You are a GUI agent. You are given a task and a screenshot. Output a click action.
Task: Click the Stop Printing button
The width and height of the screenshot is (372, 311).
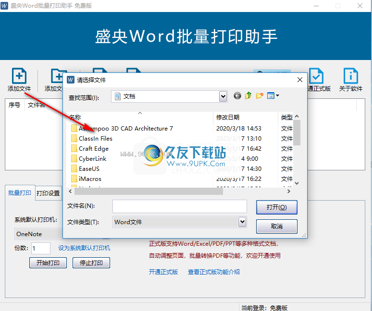tap(91, 263)
